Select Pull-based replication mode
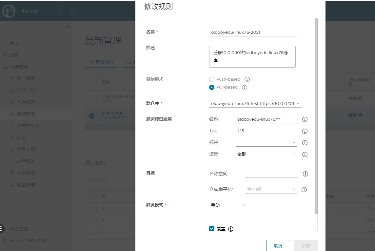This screenshot has width=375, height=251. [x=212, y=87]
